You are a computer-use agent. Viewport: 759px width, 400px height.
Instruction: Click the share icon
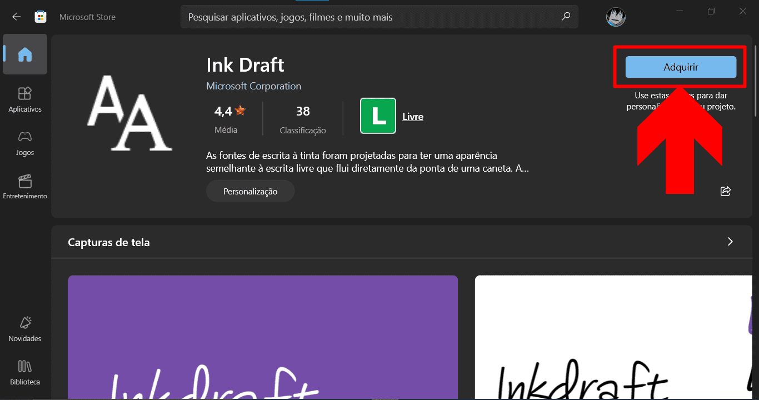coord(725,191)
